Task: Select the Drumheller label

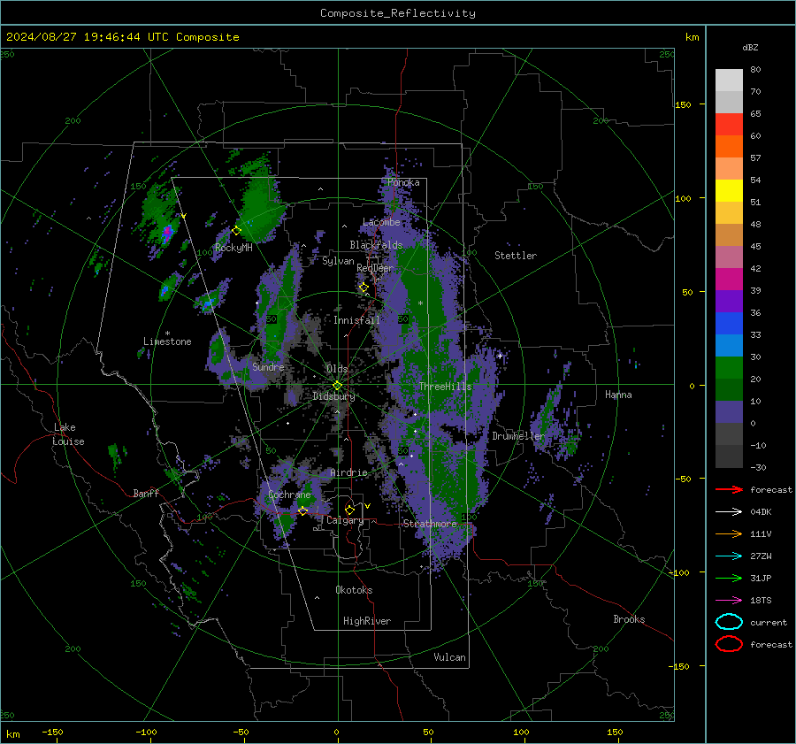Action: click(x=518, y=436)
